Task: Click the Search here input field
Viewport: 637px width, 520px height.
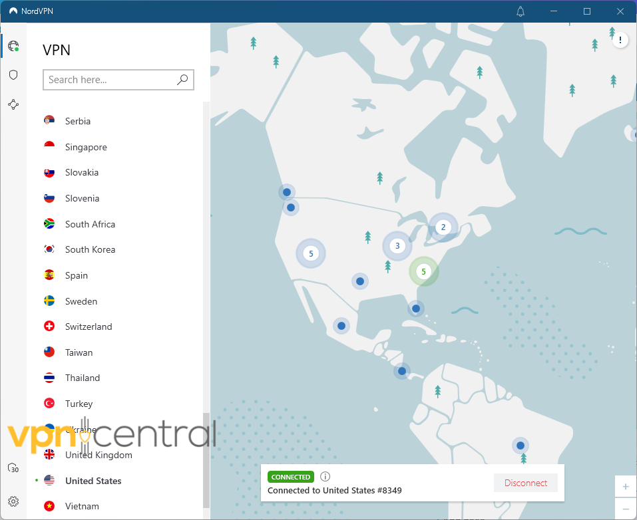Action: coord(110,80)
